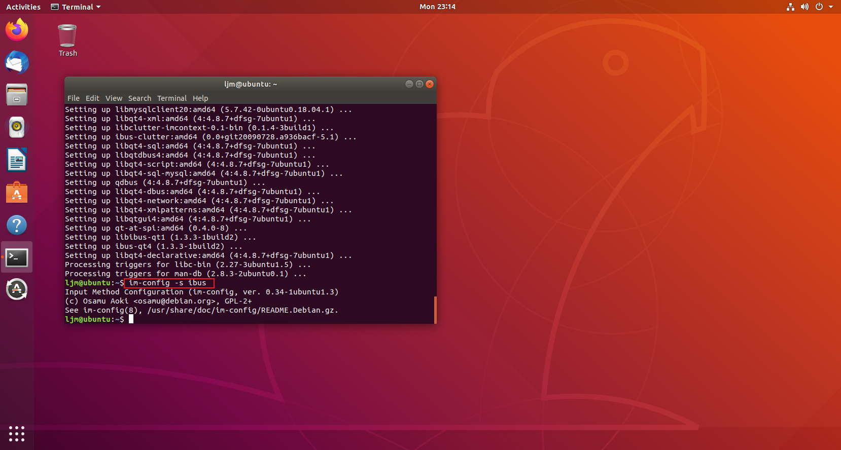
Task: Open the Terminal app menu in top bar
Action: pyautogui.click(x=76, y=7)
